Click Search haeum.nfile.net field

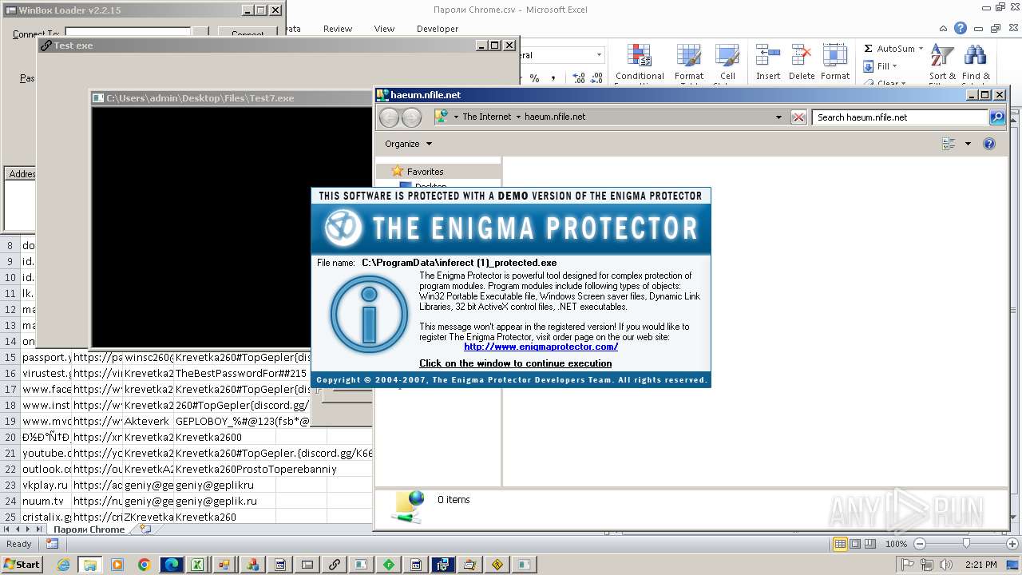point(901,117)
